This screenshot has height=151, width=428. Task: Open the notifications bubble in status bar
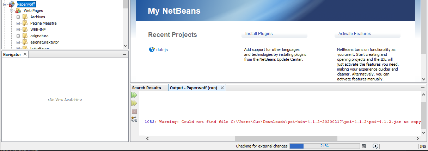(x=375, y=146)
